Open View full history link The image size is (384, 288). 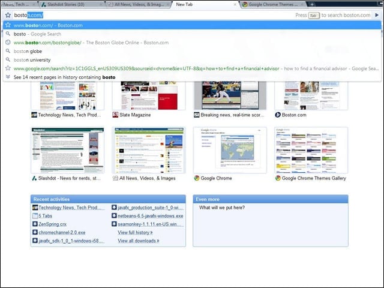click(135, 232)
